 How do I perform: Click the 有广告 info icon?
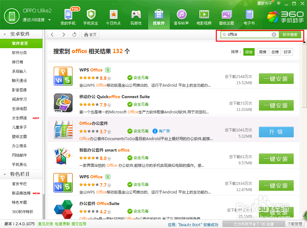tap(155, 131)
